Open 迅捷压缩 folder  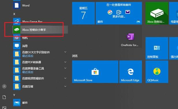(40, 86)
